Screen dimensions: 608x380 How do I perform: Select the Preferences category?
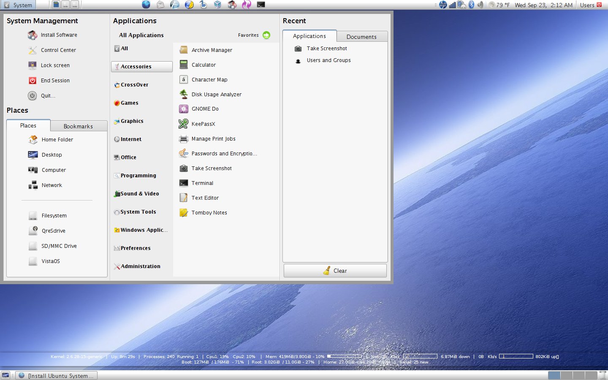coord(141,248)
